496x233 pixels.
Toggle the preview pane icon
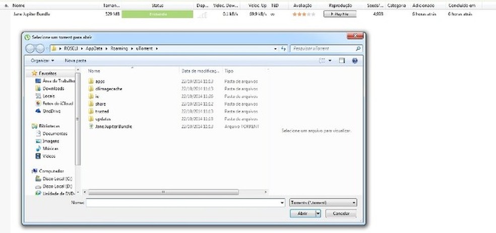(342, 61)
